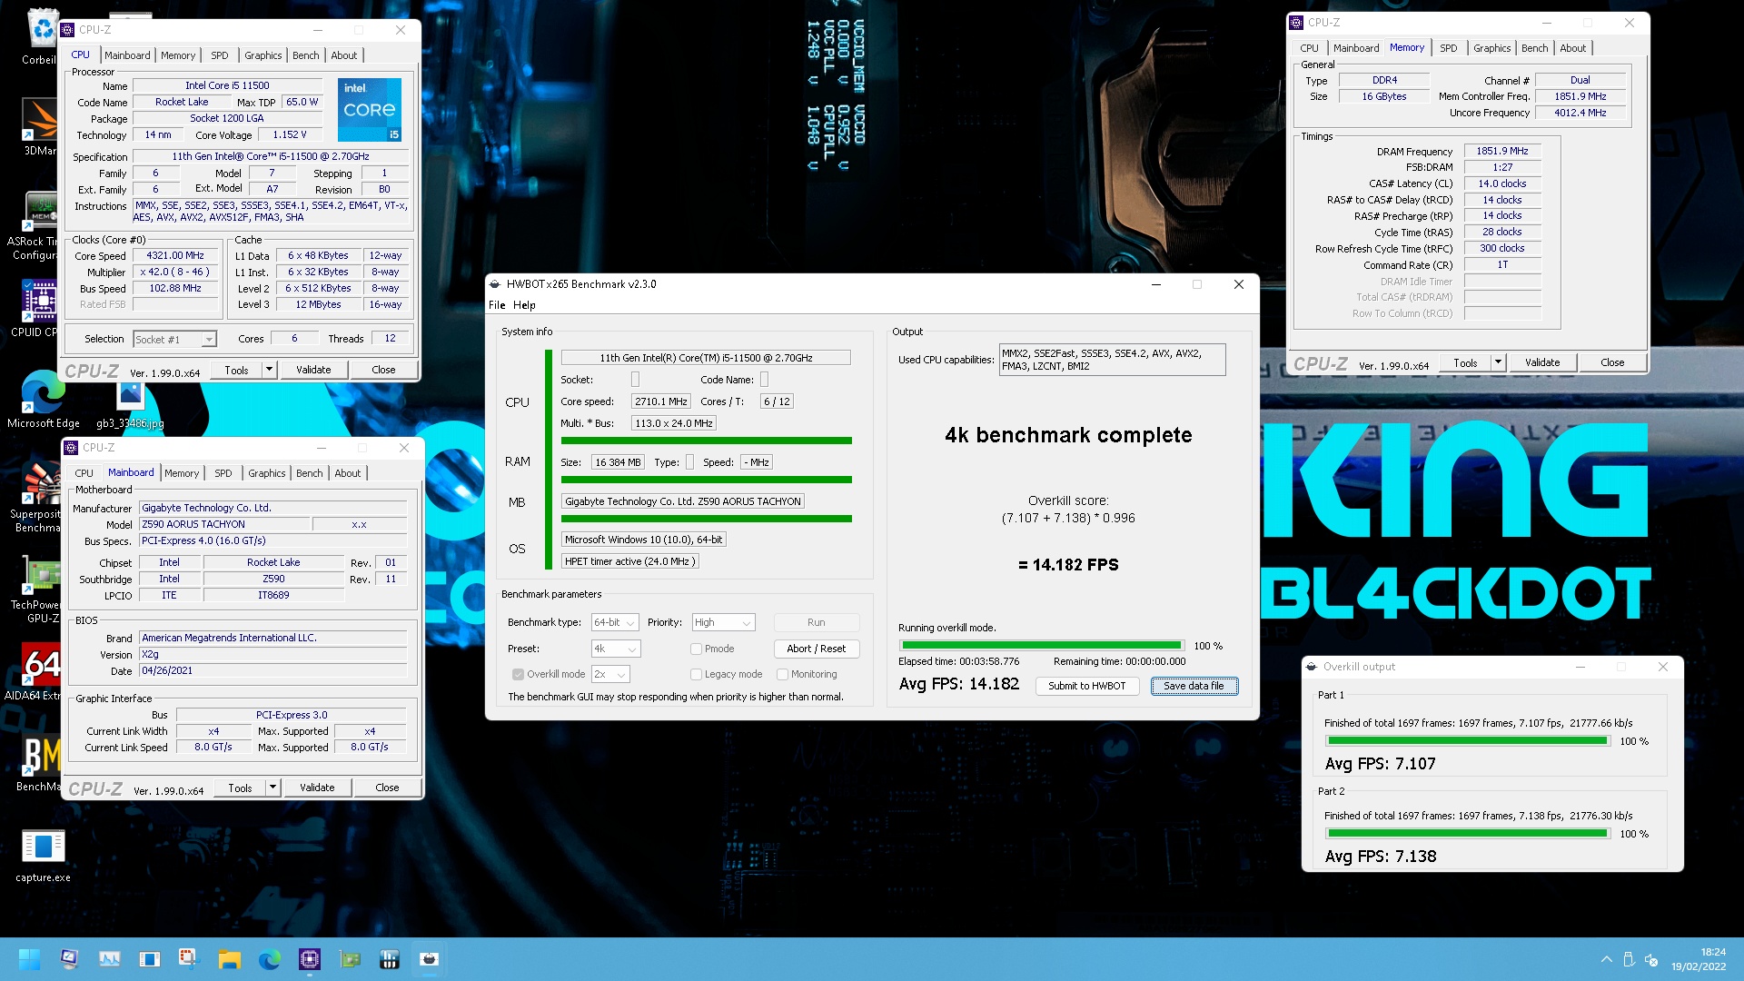
Task: Expand Tools arrow in CPU-Z Memory window
Action: [x=1498, y=362]
